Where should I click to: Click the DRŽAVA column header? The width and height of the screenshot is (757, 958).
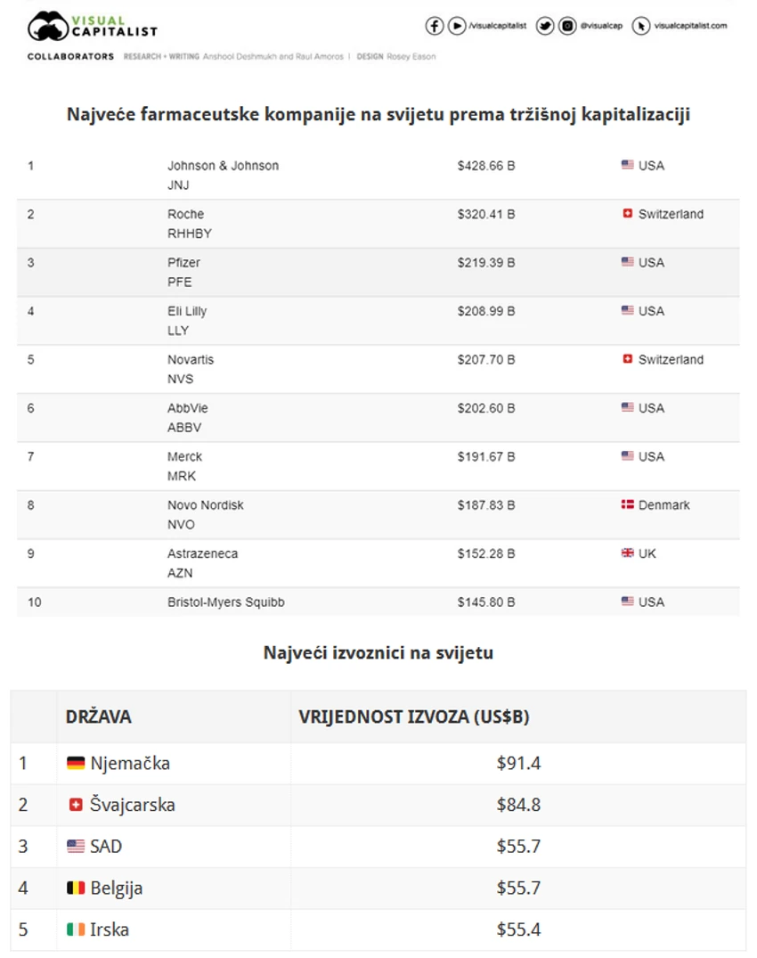pyautogui.click(x=98, y=716)
